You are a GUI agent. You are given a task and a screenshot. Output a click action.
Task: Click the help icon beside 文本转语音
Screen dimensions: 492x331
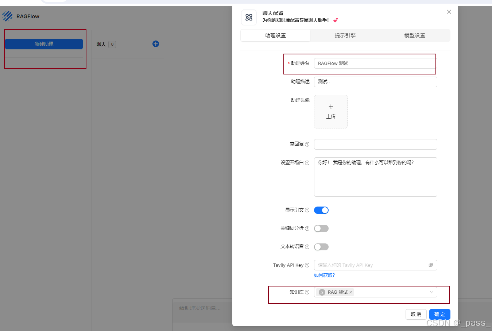pyautogui.click(x=307, y=247)
